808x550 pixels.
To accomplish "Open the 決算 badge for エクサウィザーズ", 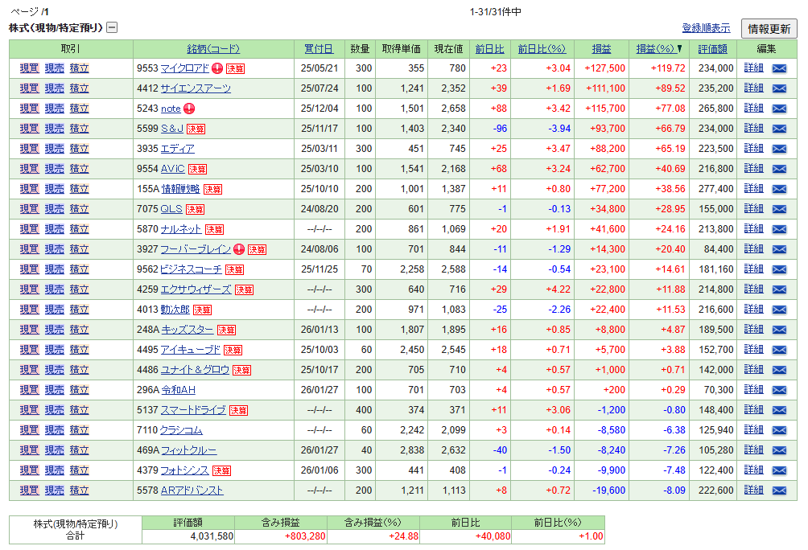I will coord(245,289).
